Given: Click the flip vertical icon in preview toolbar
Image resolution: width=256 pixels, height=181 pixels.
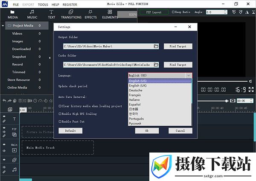Looking at the screenshot, I should pyautogui.click(x=253, y=12).
